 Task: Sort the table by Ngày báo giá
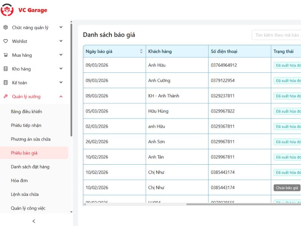(141, 51)
